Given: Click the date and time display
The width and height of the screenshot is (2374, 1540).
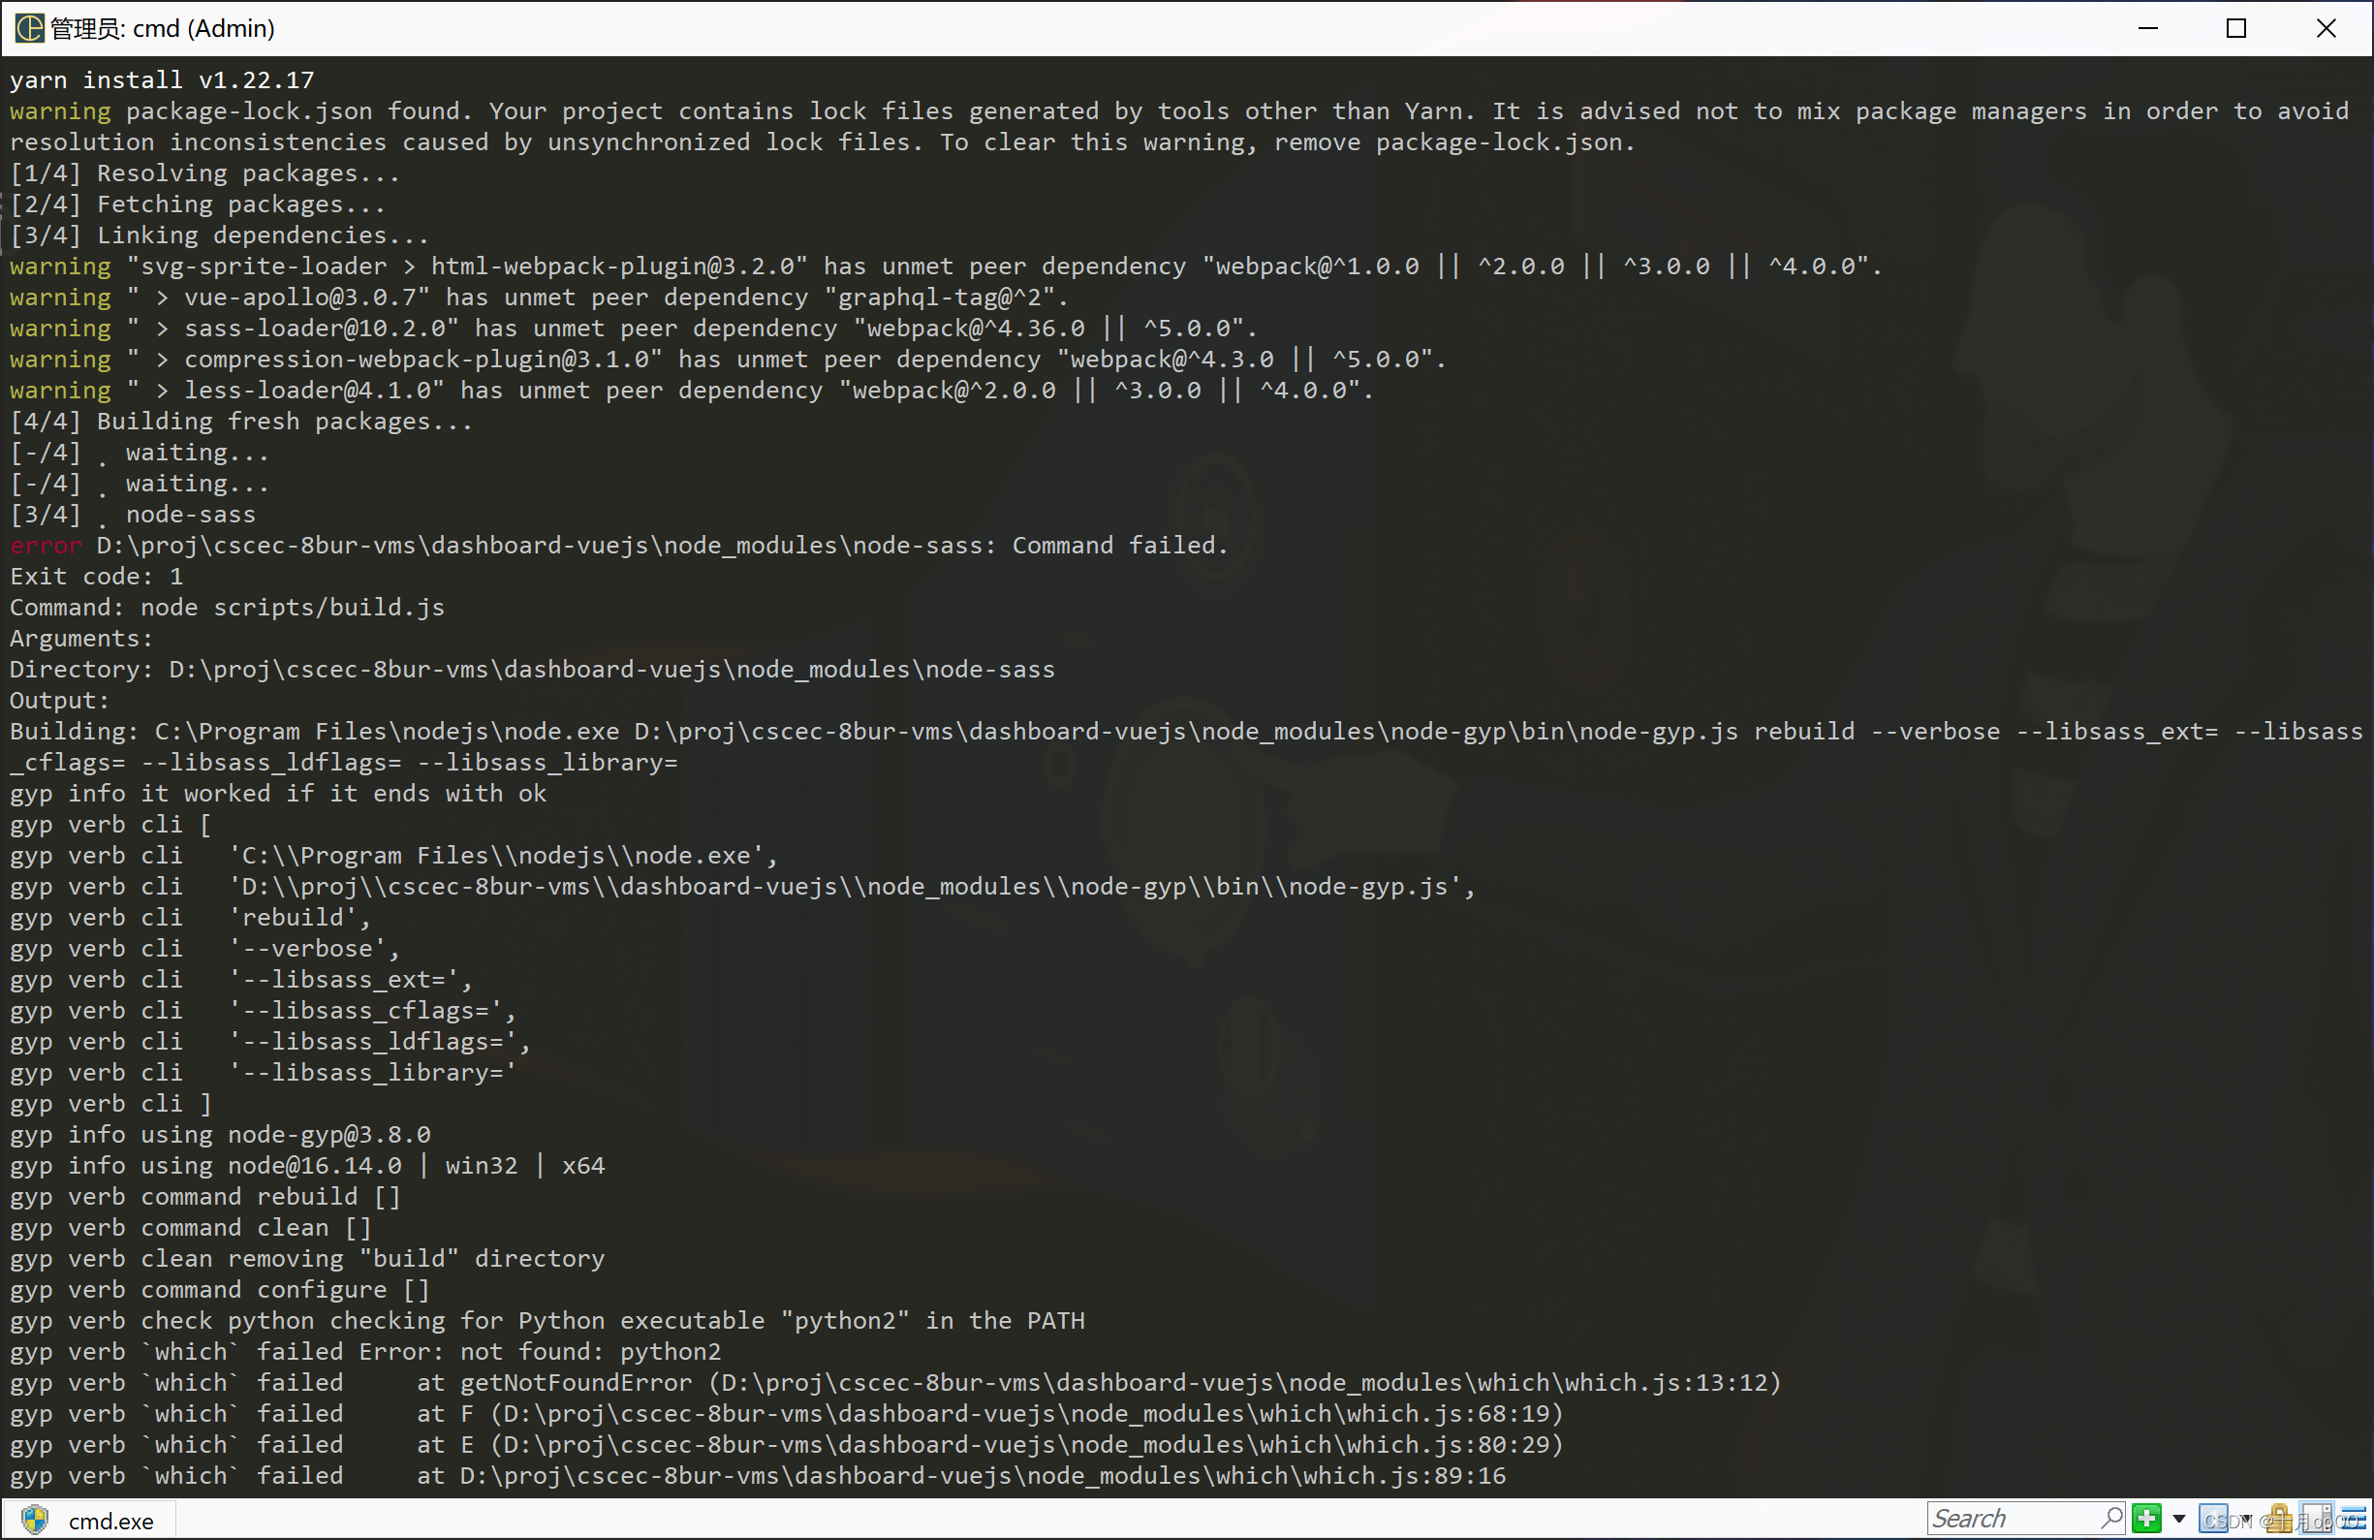Looking at the screenshot, I should point(2354,1514).
